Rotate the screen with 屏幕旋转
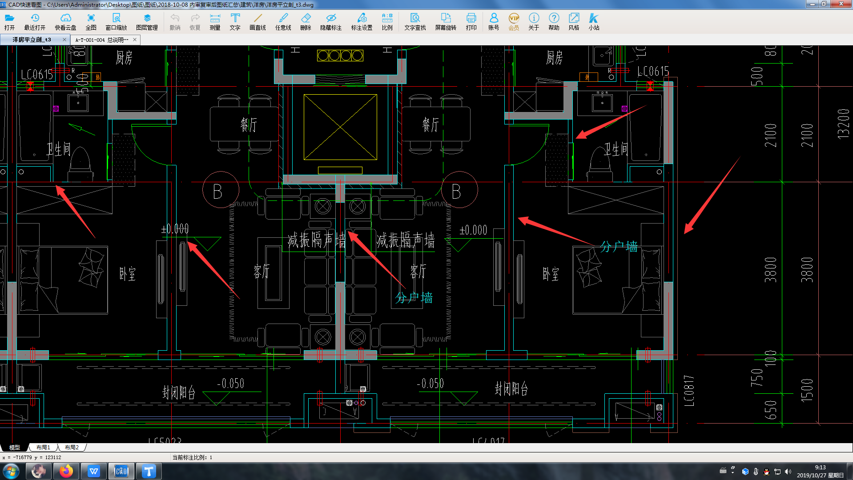 pyautogui.click(x=446, y=22)
